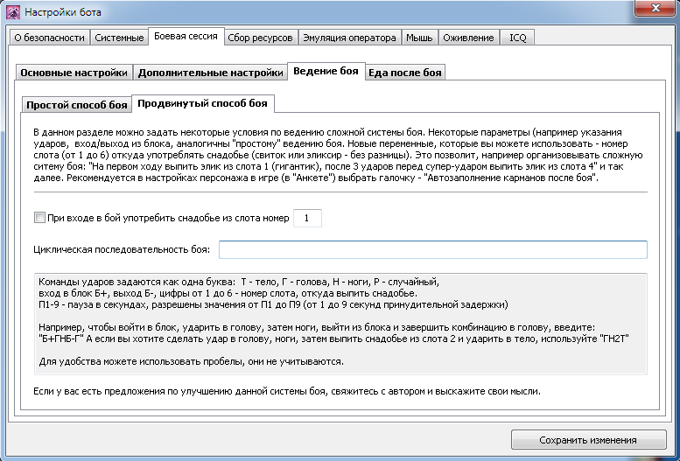The width and height of the screenshot is (680, 461).
Task: Click help text line starting 'Команды ударов задаются'
Action: pos(239,283)
